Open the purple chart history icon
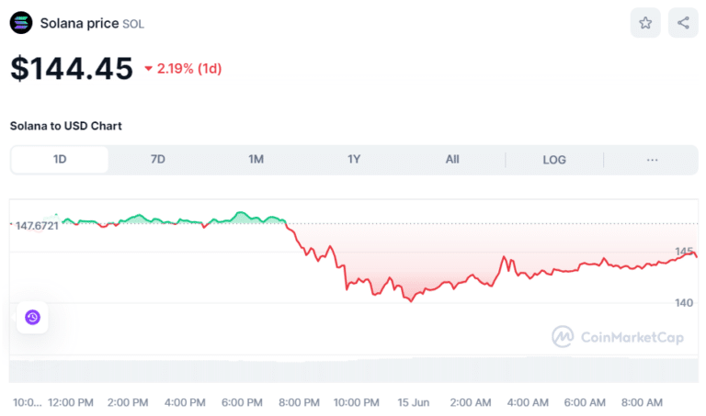 (32, 318)
